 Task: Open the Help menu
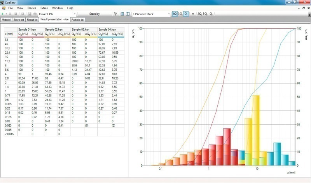pyautogui.click(x=70, y=8)
